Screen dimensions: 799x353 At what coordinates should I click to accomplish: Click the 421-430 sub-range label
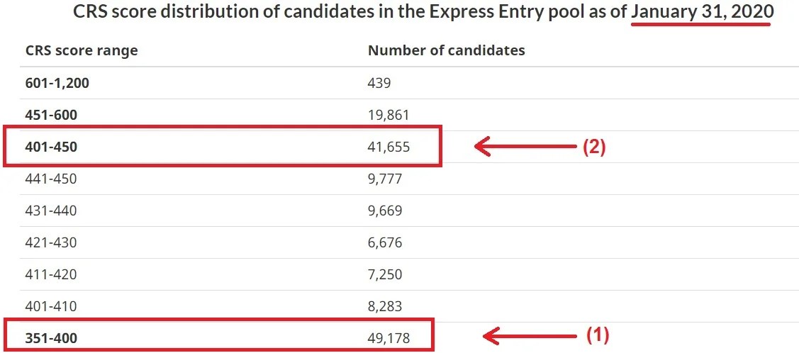point(51,242)
